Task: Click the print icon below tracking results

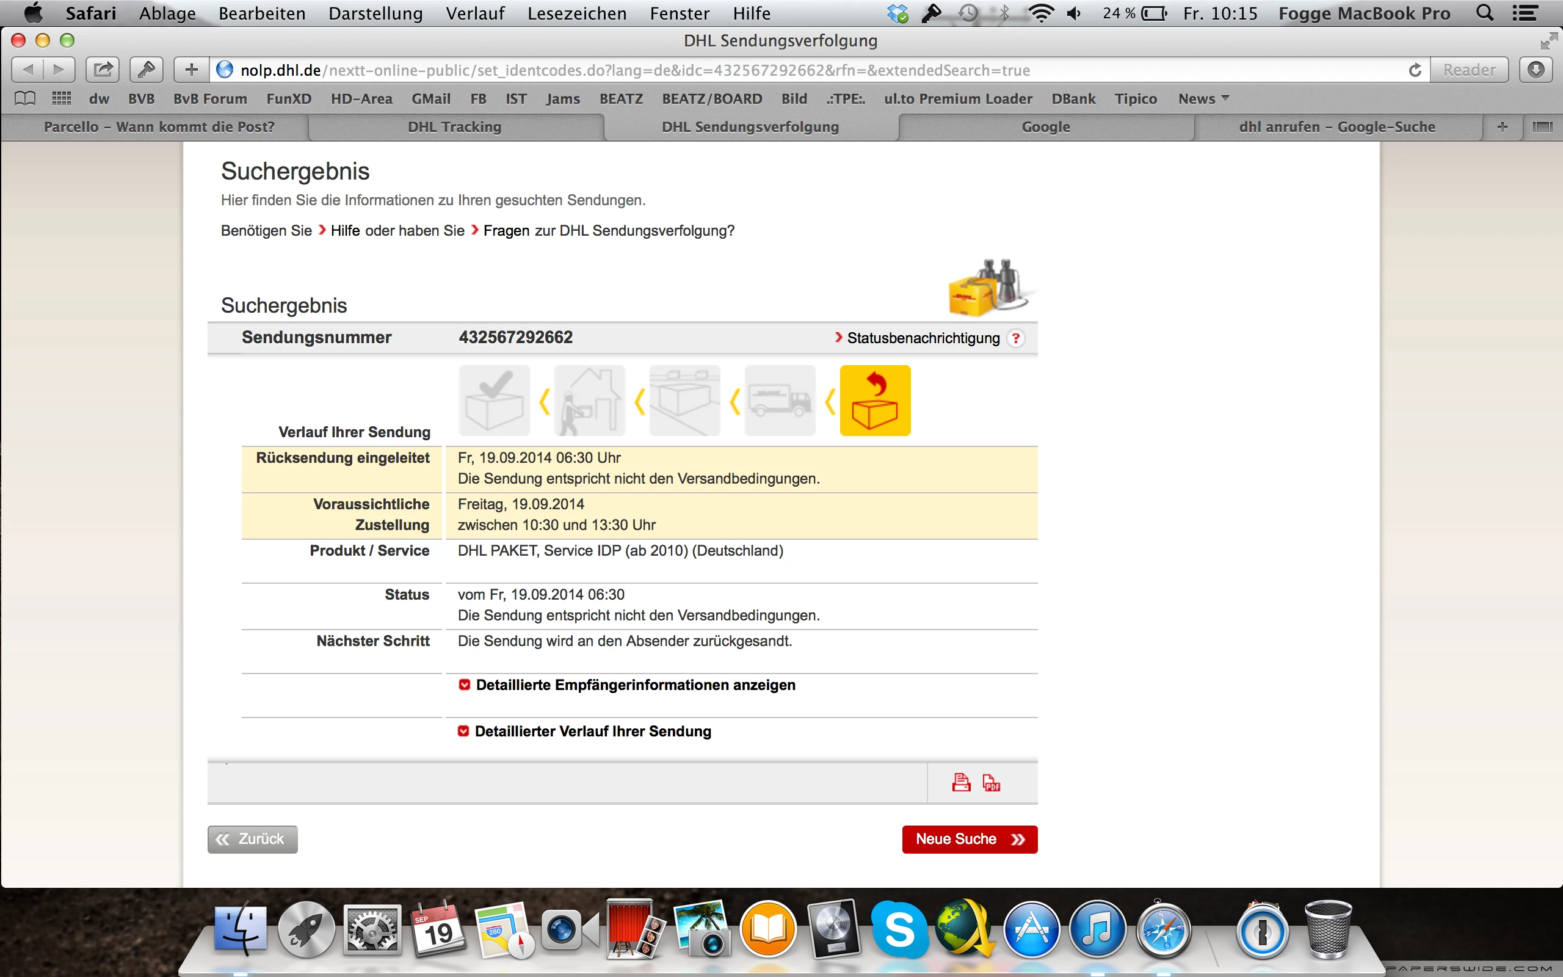Action: click(x=961, y=782)
